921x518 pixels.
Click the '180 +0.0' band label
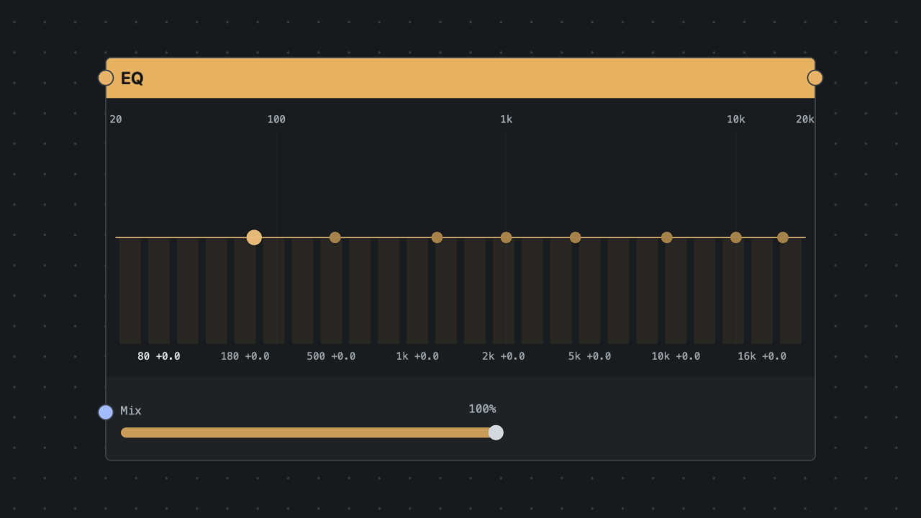[245, 356]
